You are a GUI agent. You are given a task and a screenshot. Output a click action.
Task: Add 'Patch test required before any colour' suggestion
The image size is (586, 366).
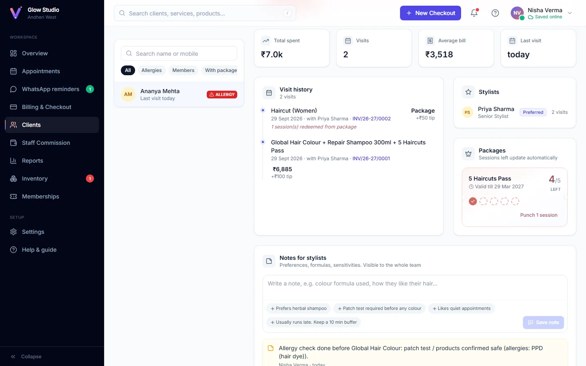379,309
